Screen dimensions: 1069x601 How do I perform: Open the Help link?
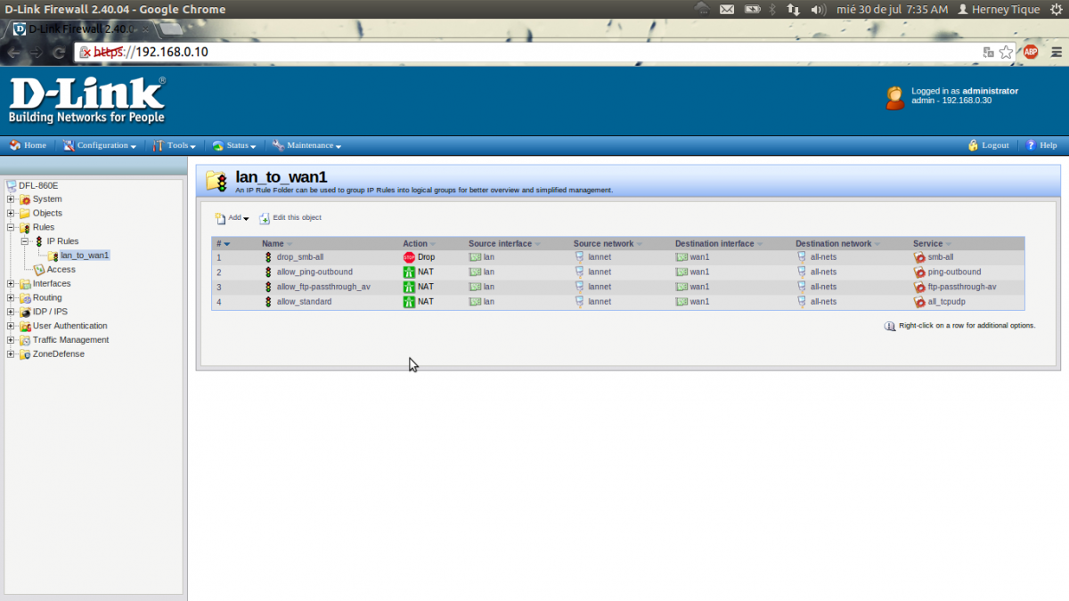click(1040, 145)
